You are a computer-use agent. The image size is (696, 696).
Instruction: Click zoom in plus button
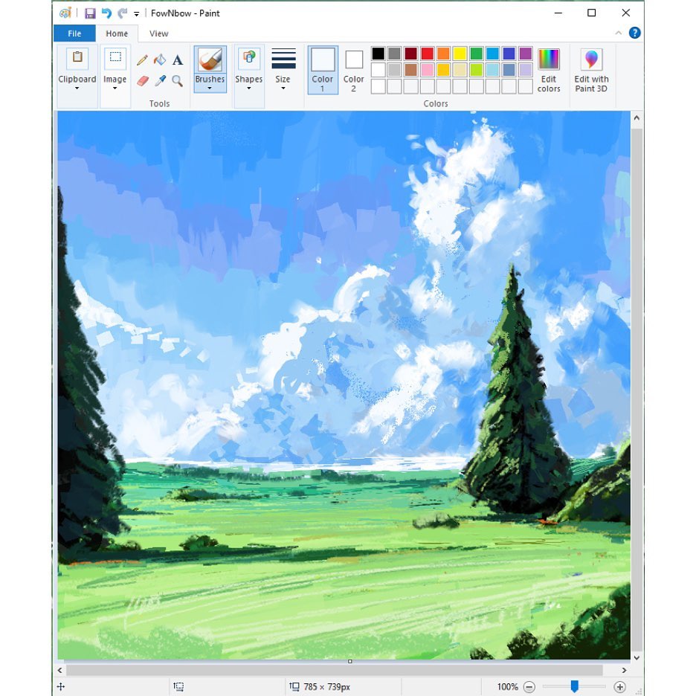[619, 686]
